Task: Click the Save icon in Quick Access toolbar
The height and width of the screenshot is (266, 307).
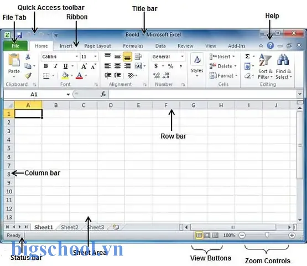Action: pos(19,35)
